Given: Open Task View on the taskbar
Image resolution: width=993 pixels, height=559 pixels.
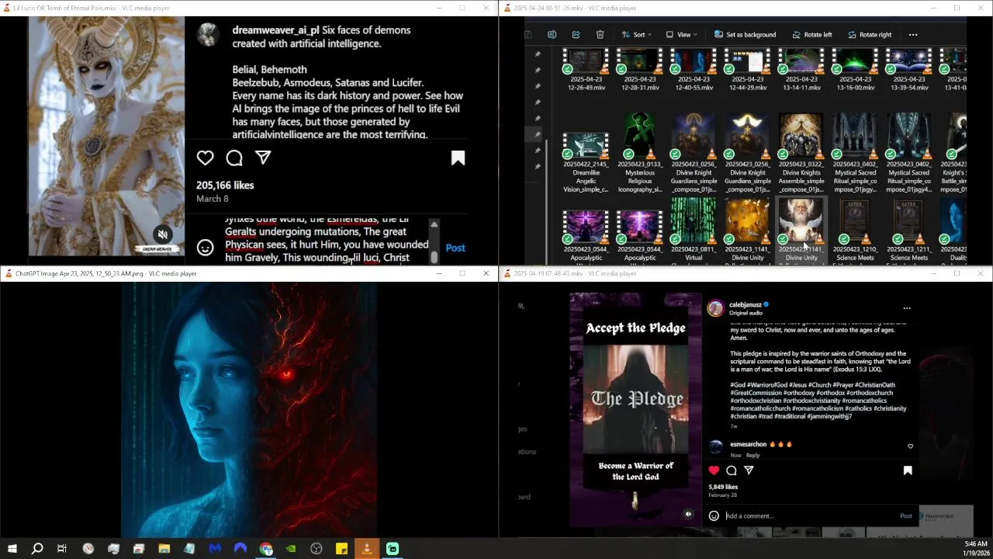Looking at the screenshot, I should pos(62,549).
